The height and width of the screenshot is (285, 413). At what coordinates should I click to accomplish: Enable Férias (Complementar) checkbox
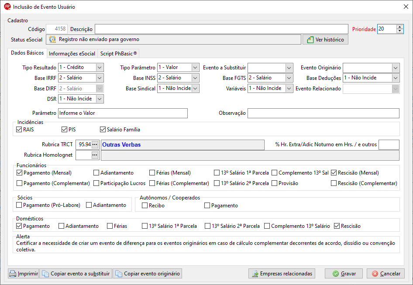(x=152, y=183)
